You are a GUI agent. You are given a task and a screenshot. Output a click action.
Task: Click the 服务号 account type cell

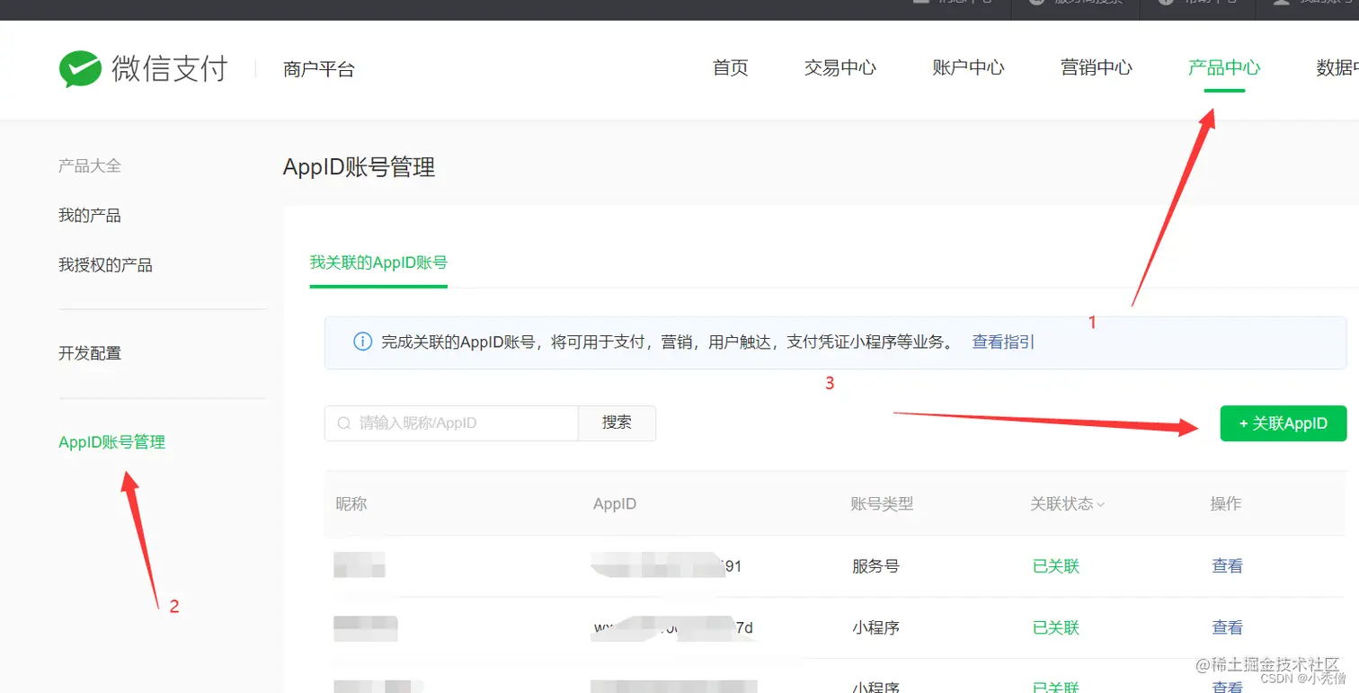(875, 566)
